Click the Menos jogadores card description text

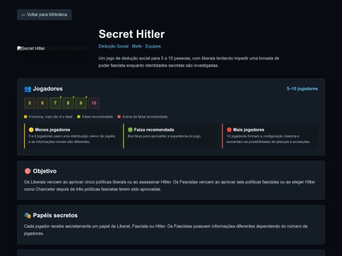click(72, 139)
